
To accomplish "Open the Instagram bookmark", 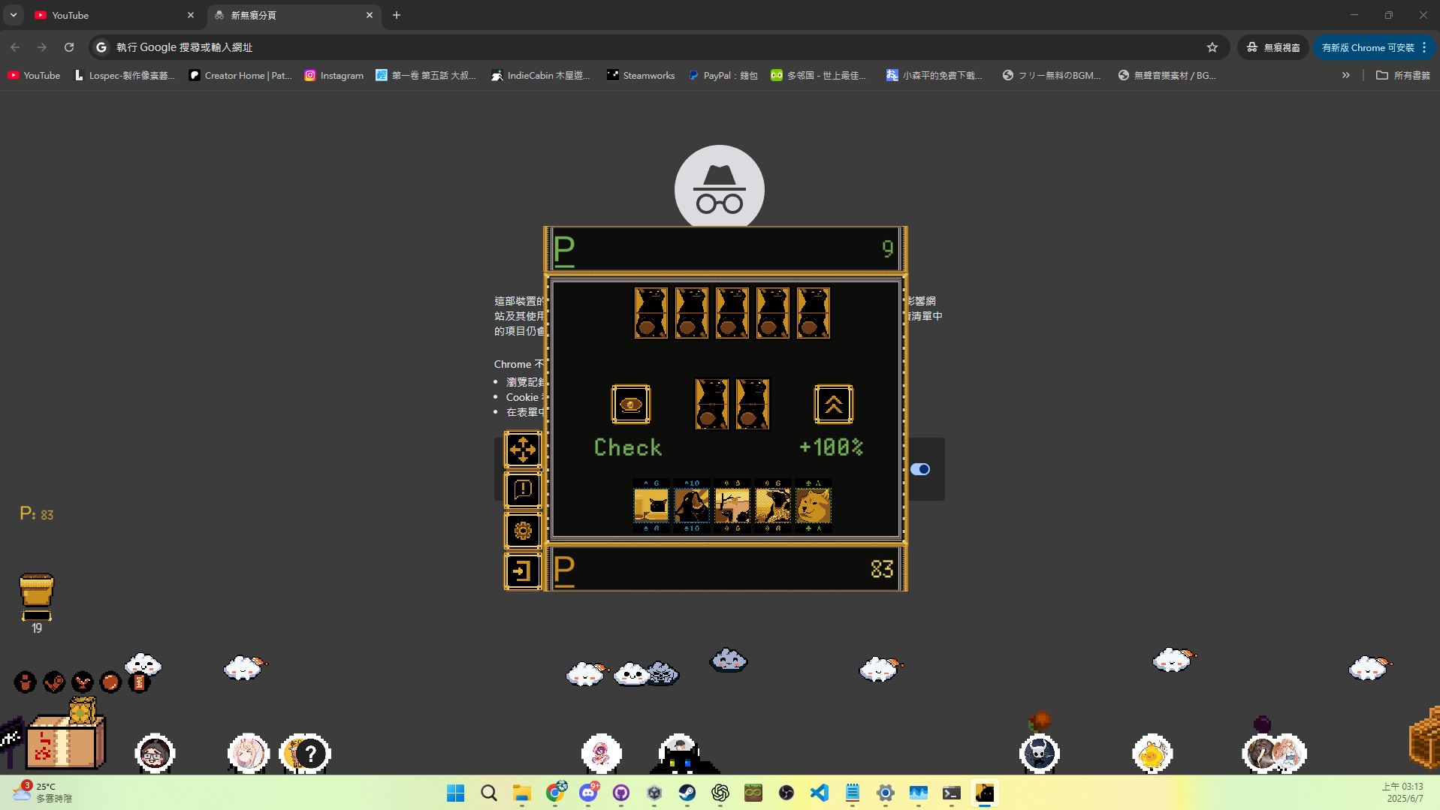I will click(334, 75).
